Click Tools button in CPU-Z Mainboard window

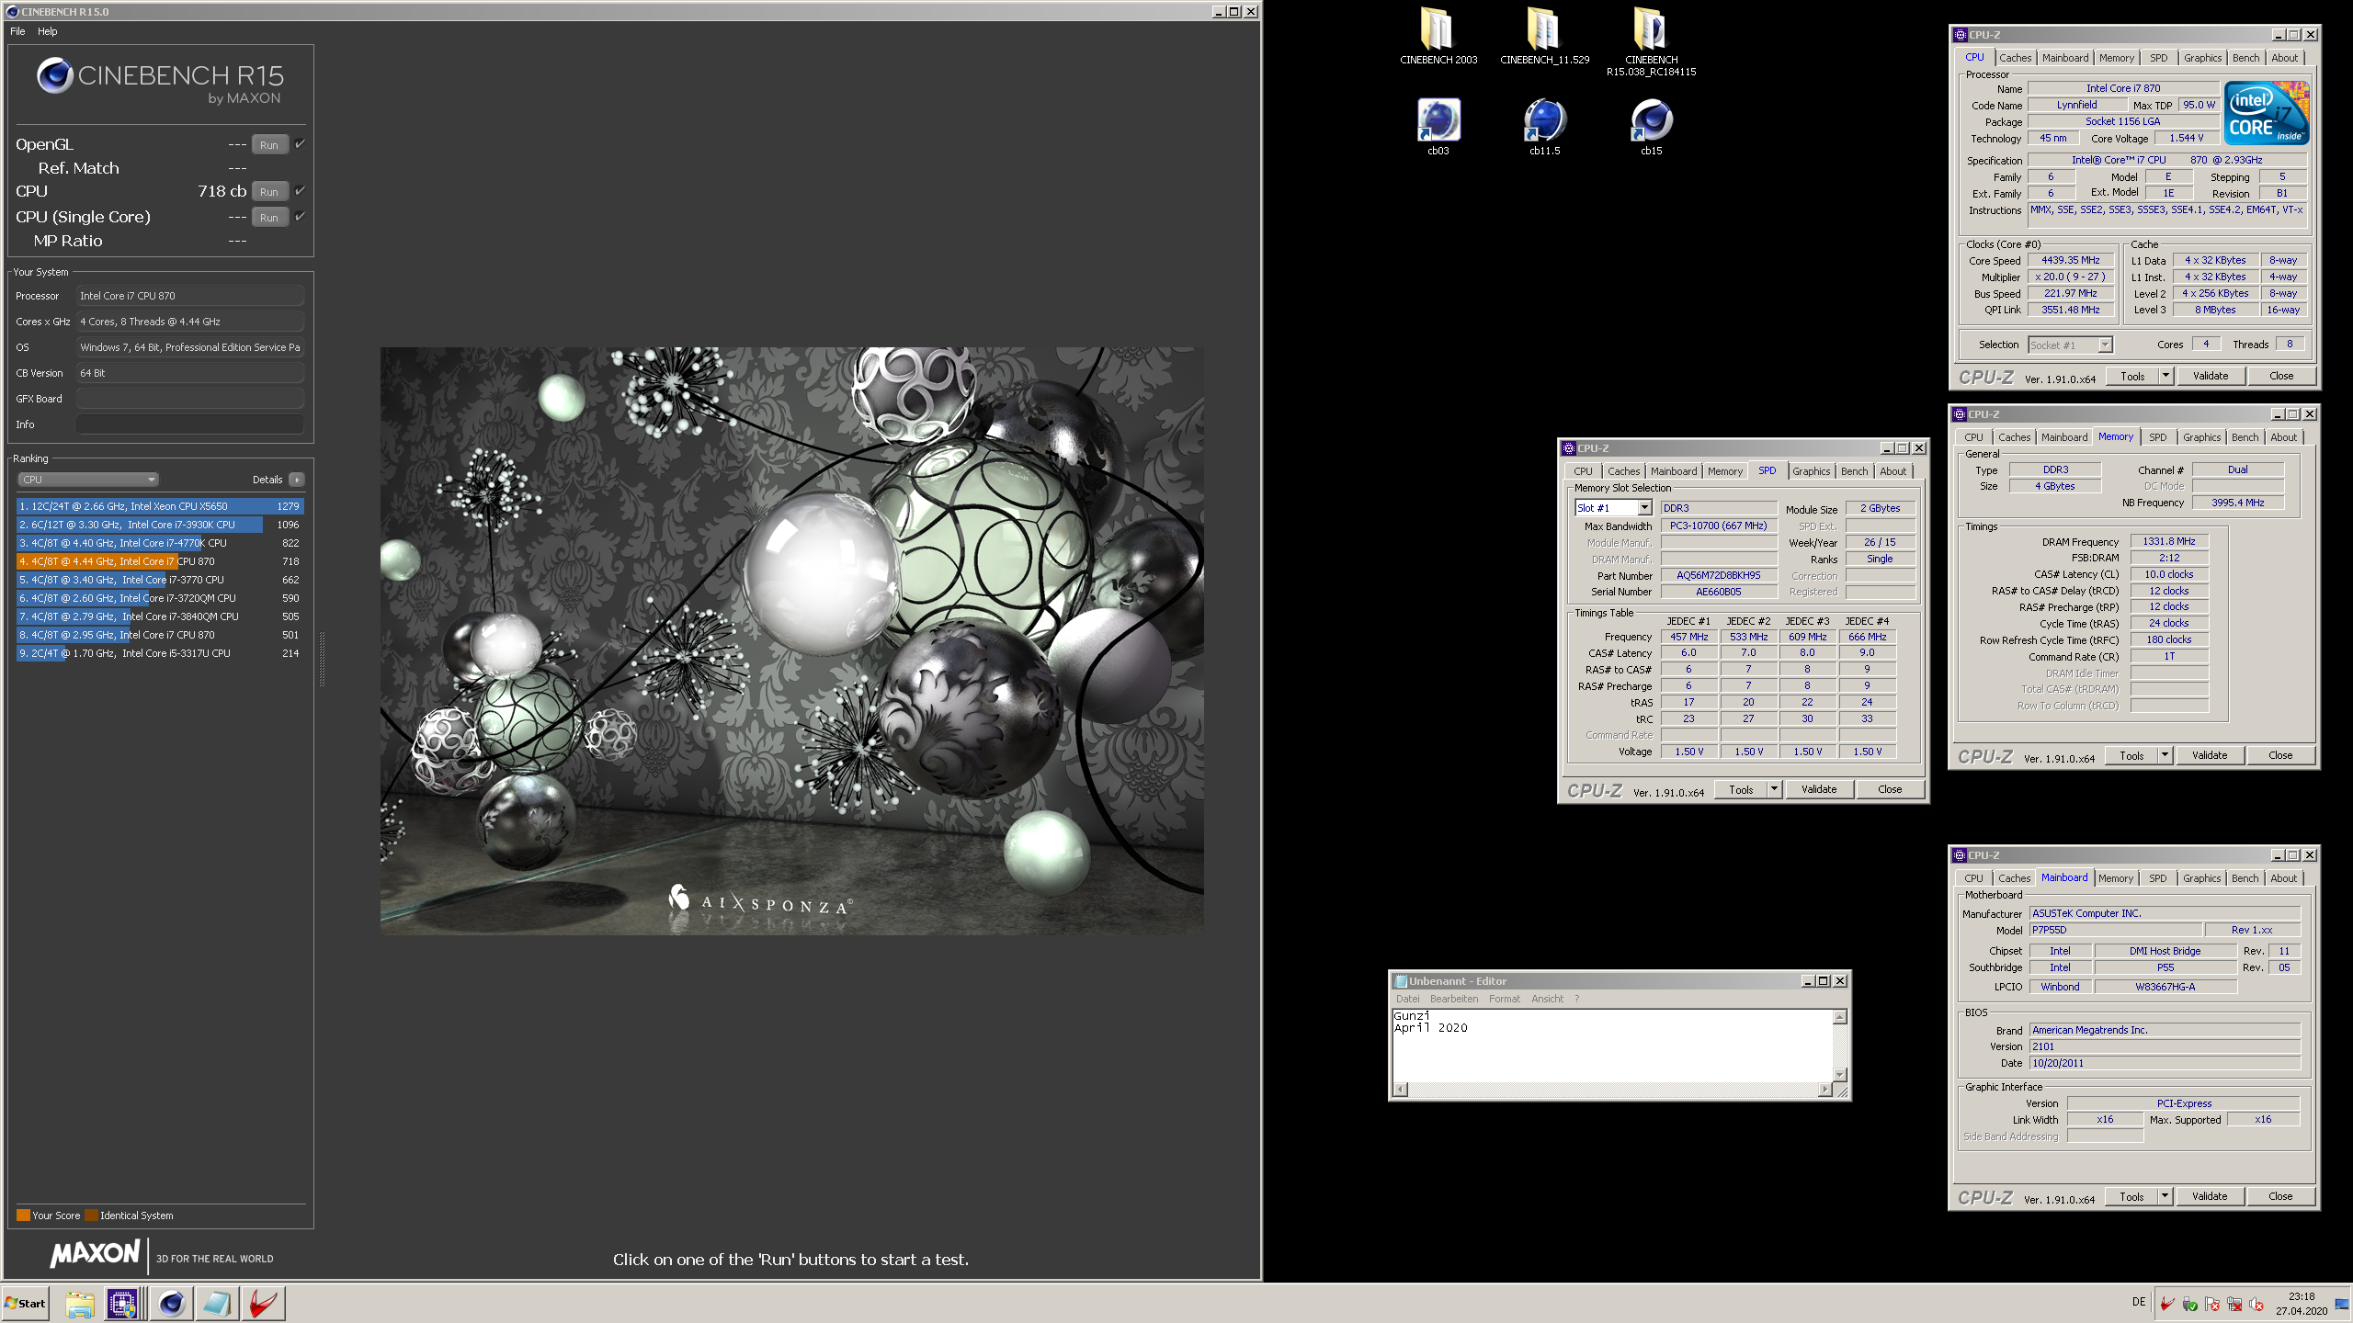click(2131, 1196)
